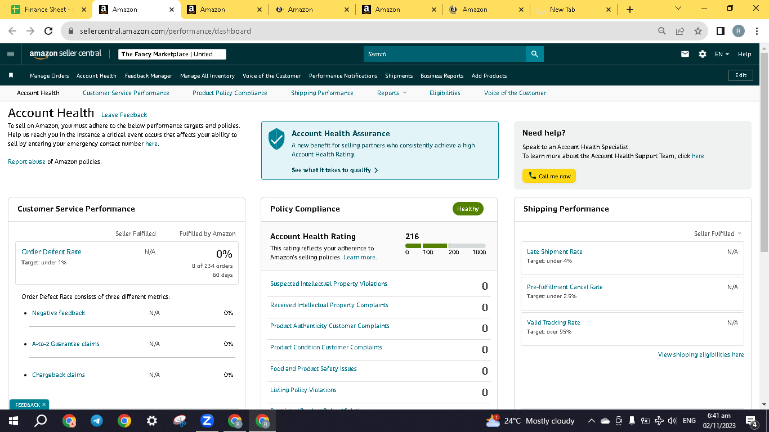The width and height of the screenshot is (769, 432).
Task: Switch to the New Tab browser tab
Action: [573, 10]
